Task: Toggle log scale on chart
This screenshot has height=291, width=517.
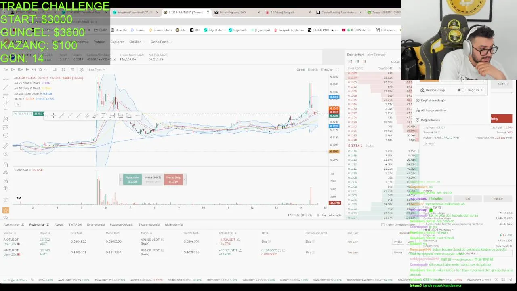Action: click(x=324, y=215)
